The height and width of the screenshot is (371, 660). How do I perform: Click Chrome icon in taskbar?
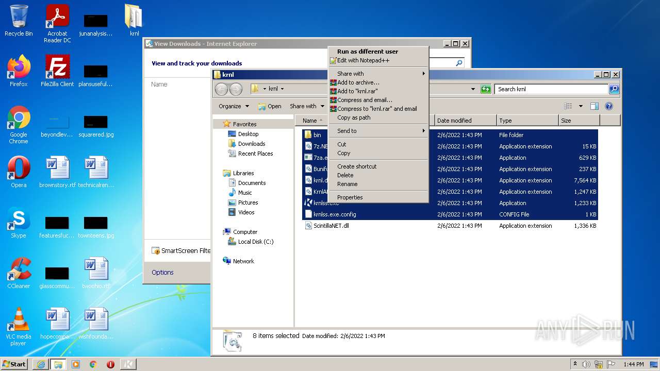[93, 364]
